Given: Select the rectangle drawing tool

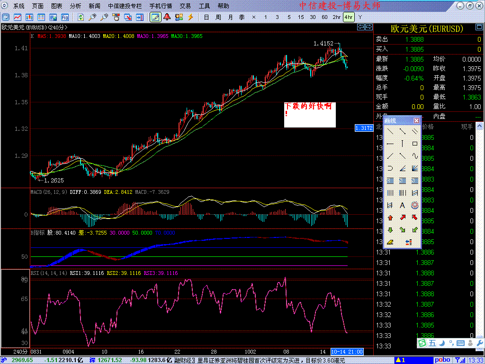Looking at the screenshot, I should [x=415, y=144].
